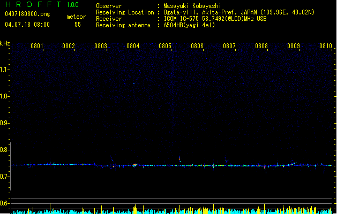Click the 0809 time marker
Image resolution: width=337 pixels, height=214 pixels.
pos(294,45)
